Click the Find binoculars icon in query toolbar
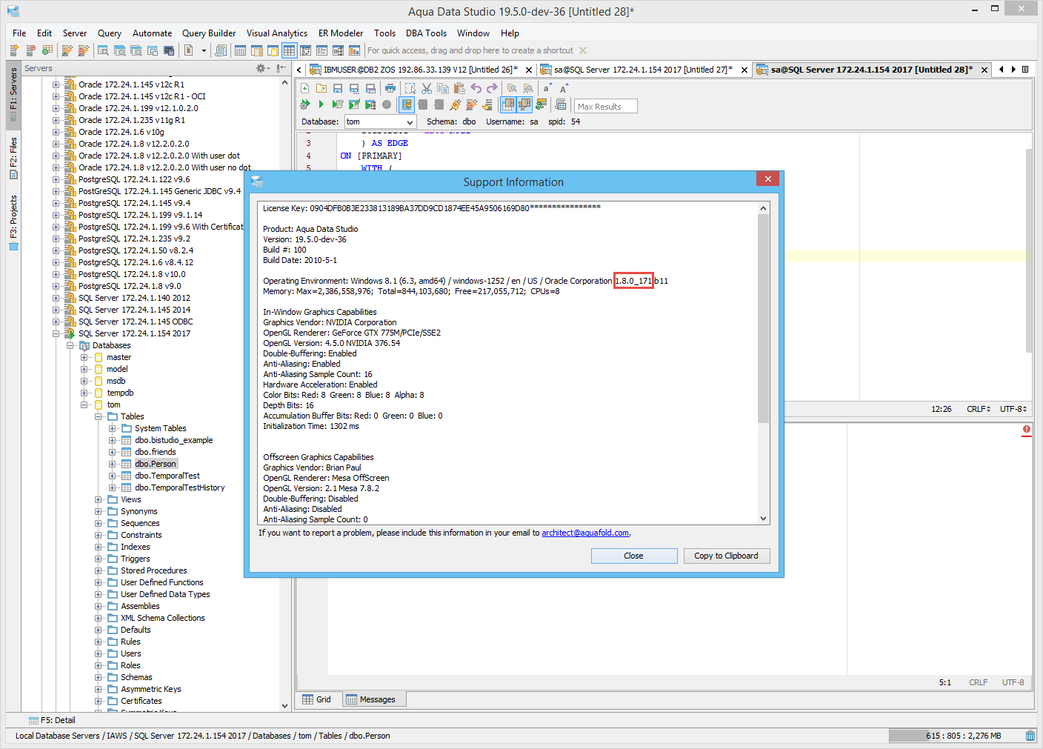1043x749 pixels. pyautogui.click(x=512, y=88)
